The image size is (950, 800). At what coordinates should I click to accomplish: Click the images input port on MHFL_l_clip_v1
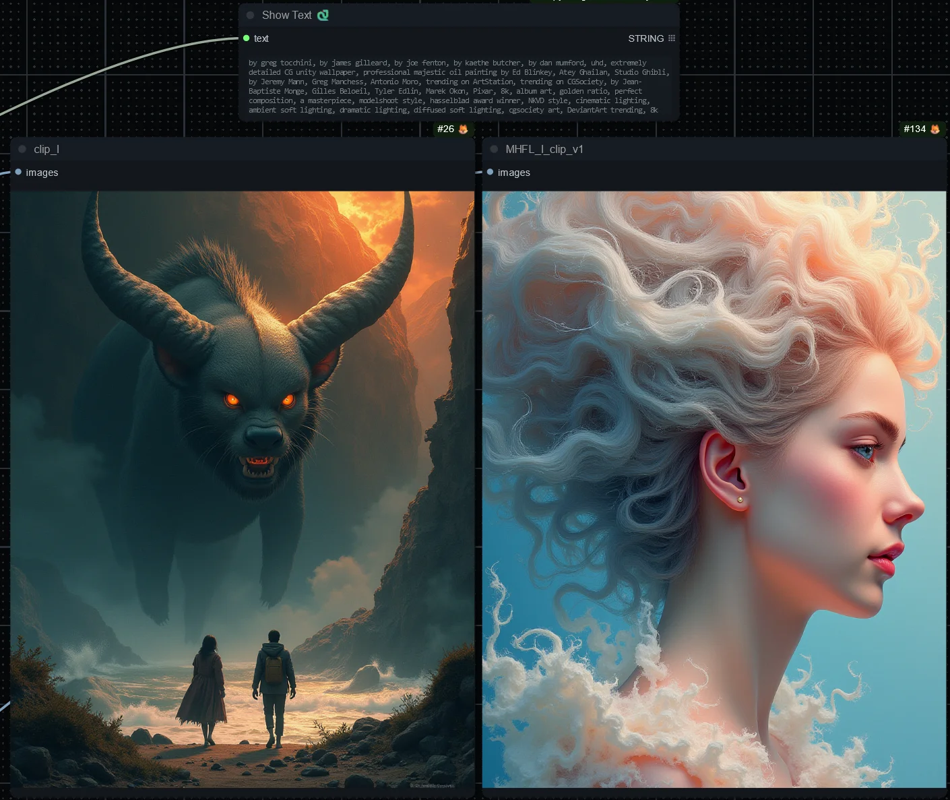tap(490, 172)
